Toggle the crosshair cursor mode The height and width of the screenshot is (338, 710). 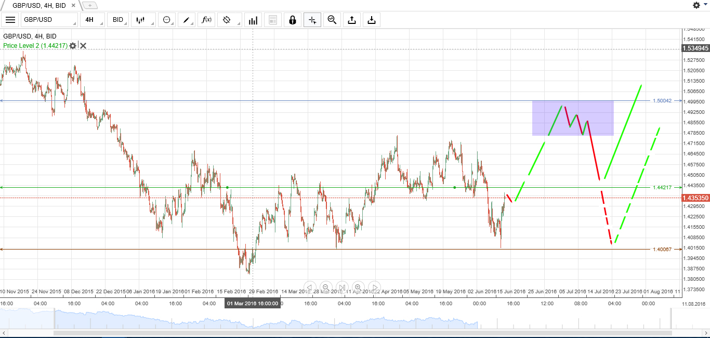[x=312, y=20]
